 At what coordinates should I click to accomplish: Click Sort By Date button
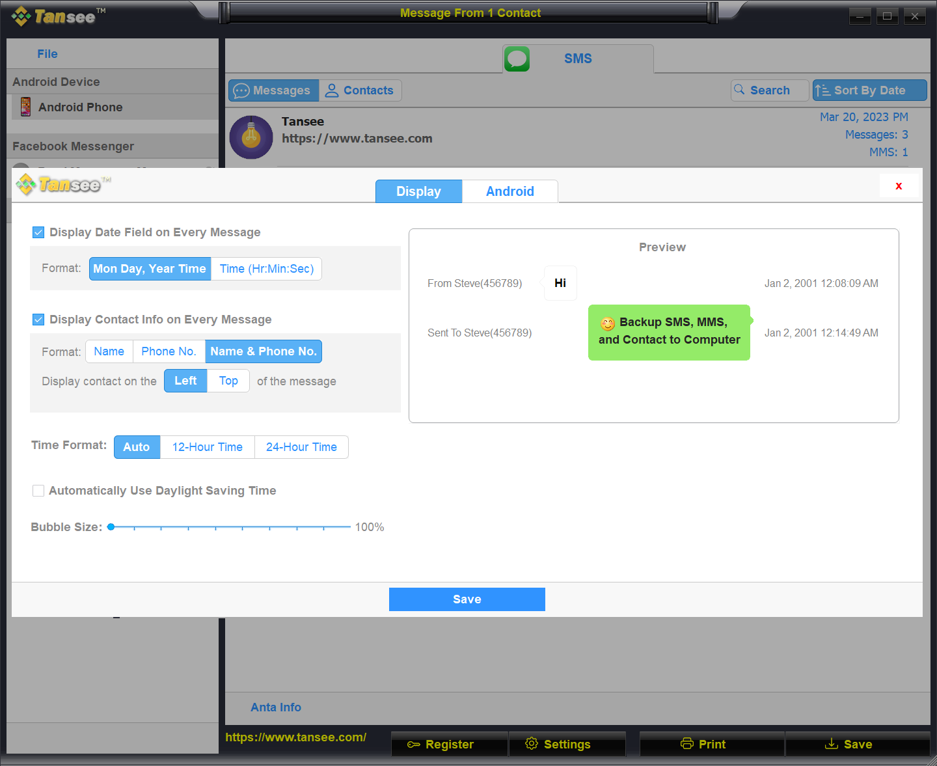pyautogui.click(x=869, y=90)
